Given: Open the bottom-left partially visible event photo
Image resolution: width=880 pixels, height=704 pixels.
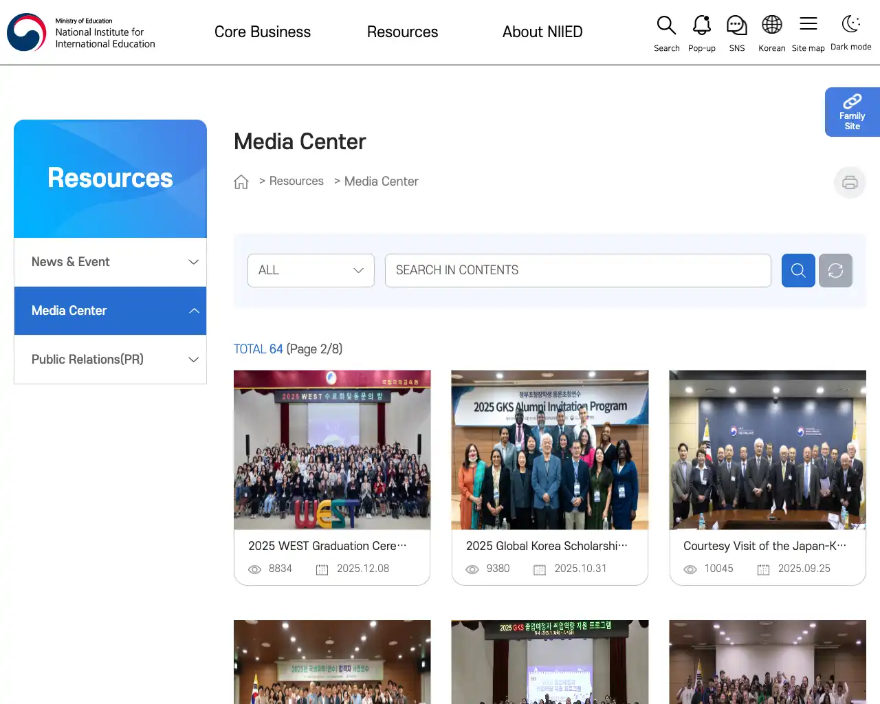Looking at the screenshot, I should coord(332,662).
